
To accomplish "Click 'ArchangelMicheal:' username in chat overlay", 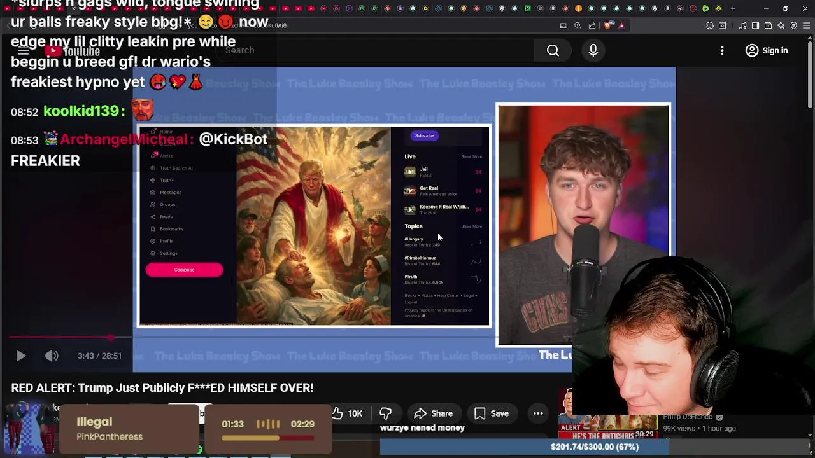I will click(x=127, y=139).
